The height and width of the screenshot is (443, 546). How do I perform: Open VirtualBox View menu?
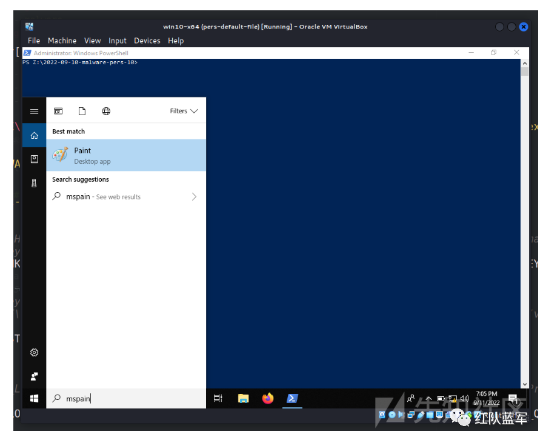point(92,41)
